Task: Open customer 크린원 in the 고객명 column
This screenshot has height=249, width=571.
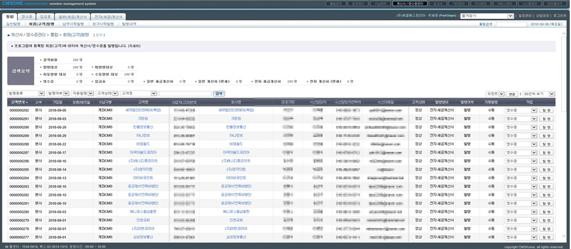Action: point(143,118)
